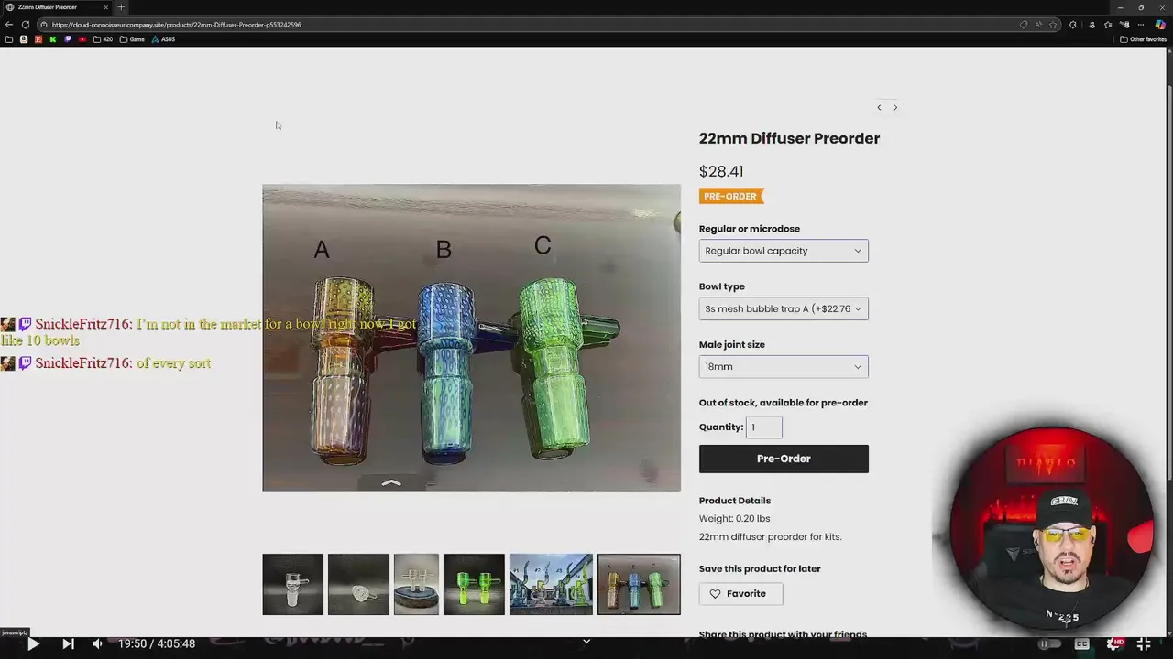Open Other favorites folder

[1144, 39]
